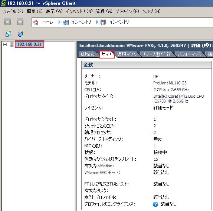Click the プロセッサ タイプ: label
Viewport: 213px width, 211px height.
(x=99, y=96)
